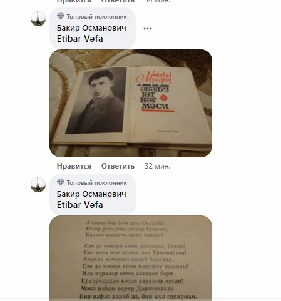The height and width of the screenshot is (301, 281).
Task: Click the Etibar Vəfa mention in first comment
Action: click(x=79, y=39)
